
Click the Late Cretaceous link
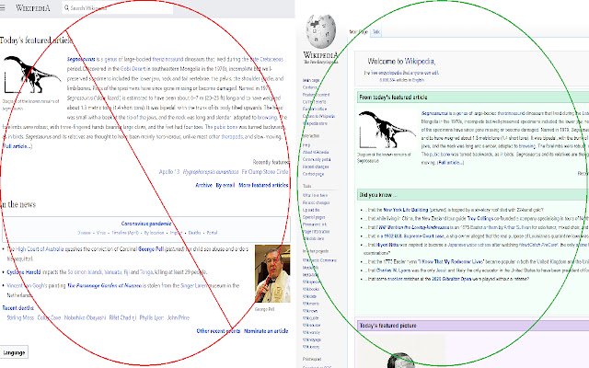(x=266, y=59)
